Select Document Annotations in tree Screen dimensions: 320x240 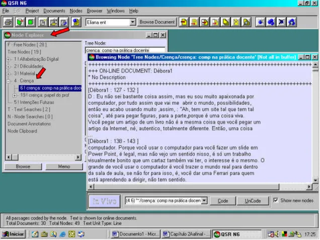pyautogui.click(x=29, y=124)
